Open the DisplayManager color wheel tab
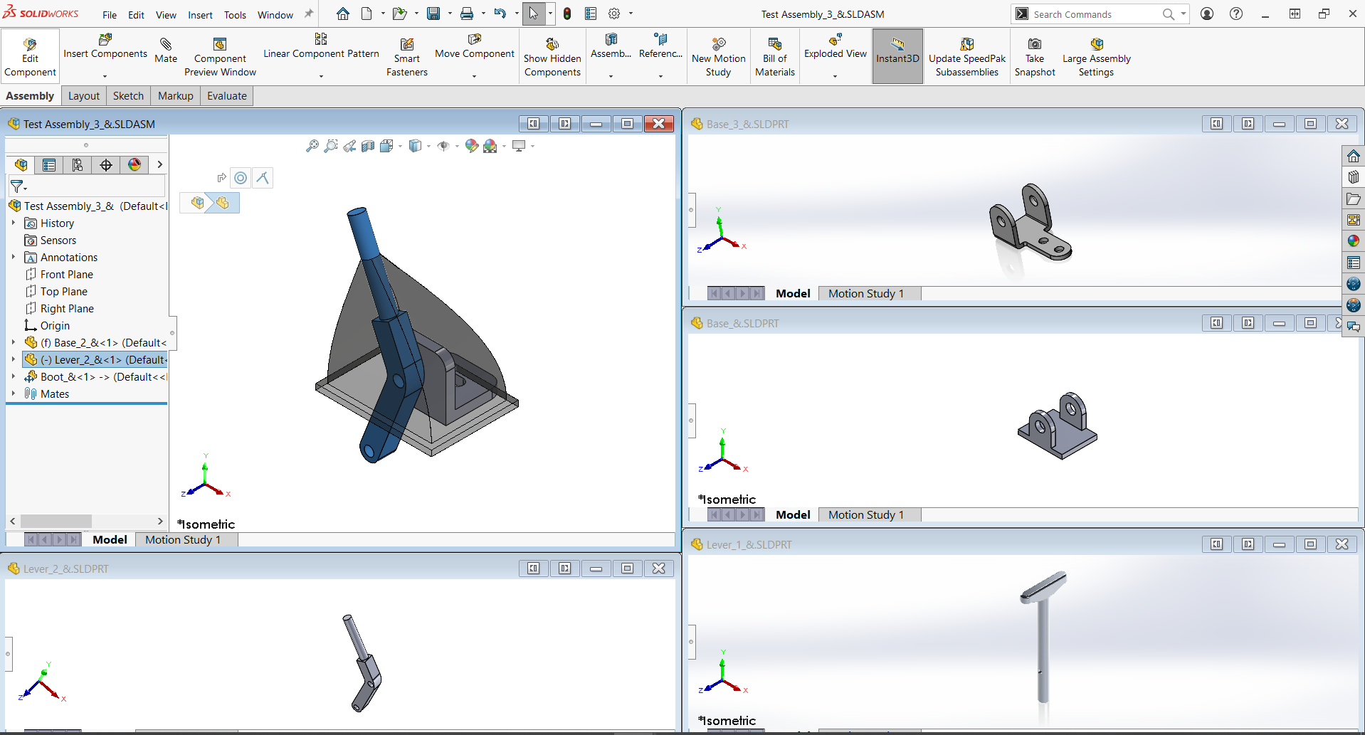The height and width of the screenshot is (735, 1365). pyautogui.click(x=135, y=165)
